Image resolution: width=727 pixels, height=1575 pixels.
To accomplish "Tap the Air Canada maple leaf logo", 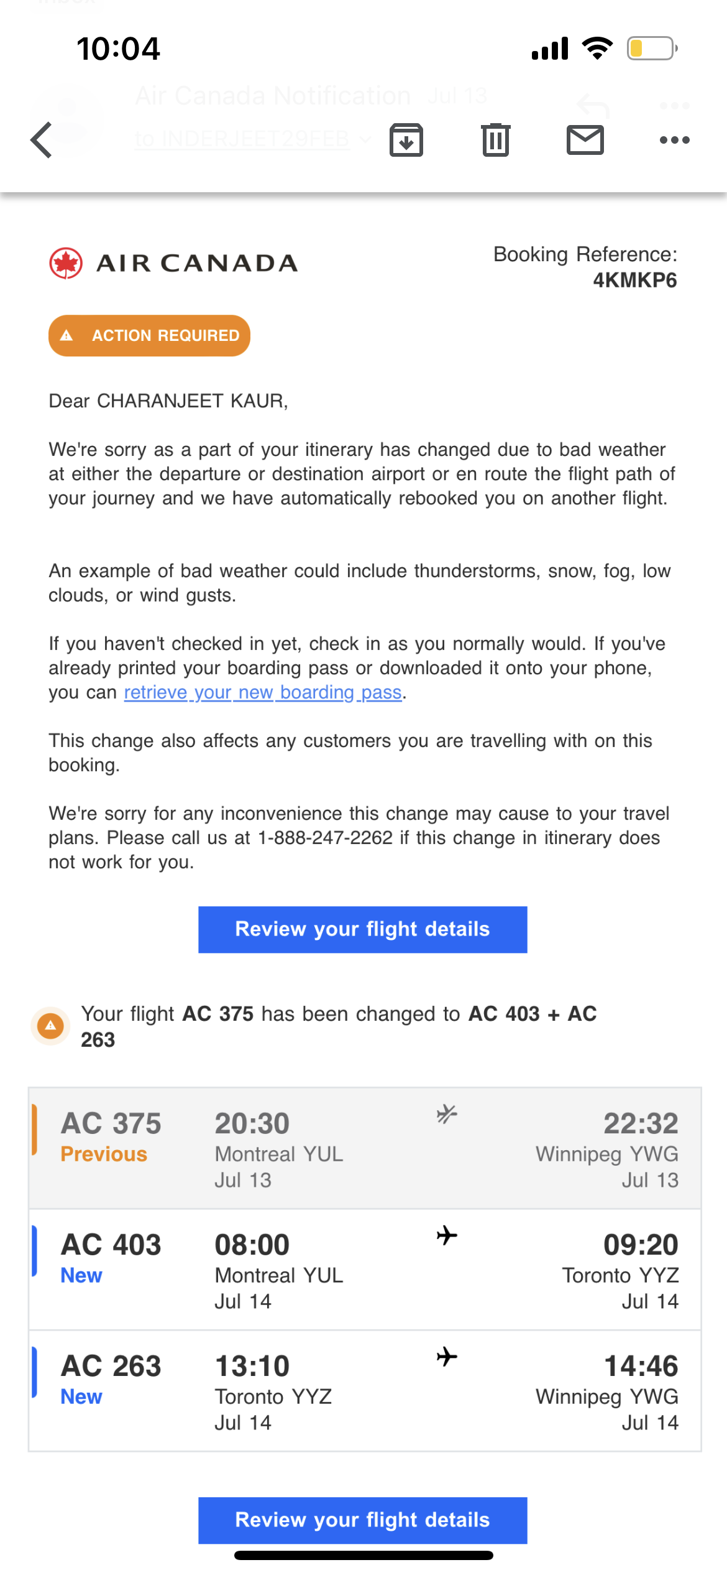I will [65, 262].
